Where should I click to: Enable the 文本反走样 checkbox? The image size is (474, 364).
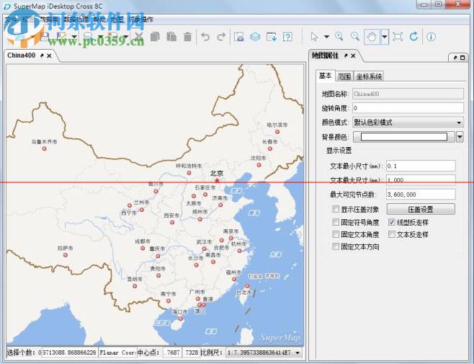pos(391,234)
